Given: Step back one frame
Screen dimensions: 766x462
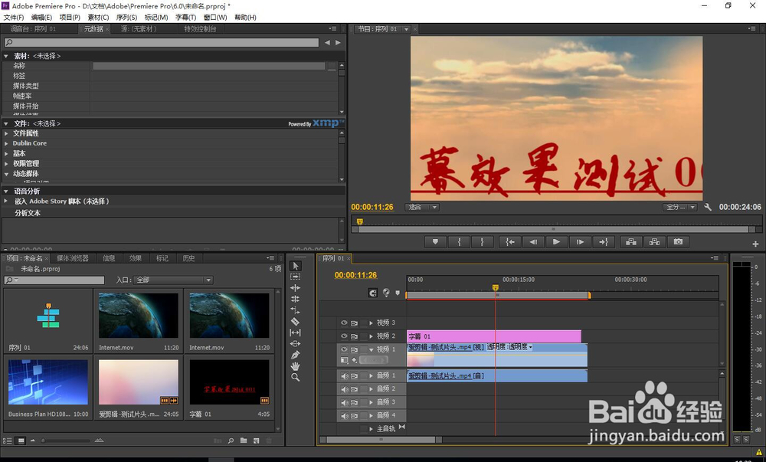Looking at the screenshot, I should 533,242.
